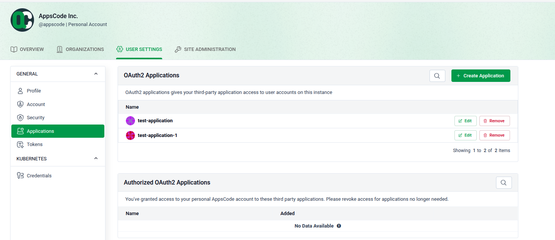
Task: Edit the test-application entry
Action: [465, 120]
